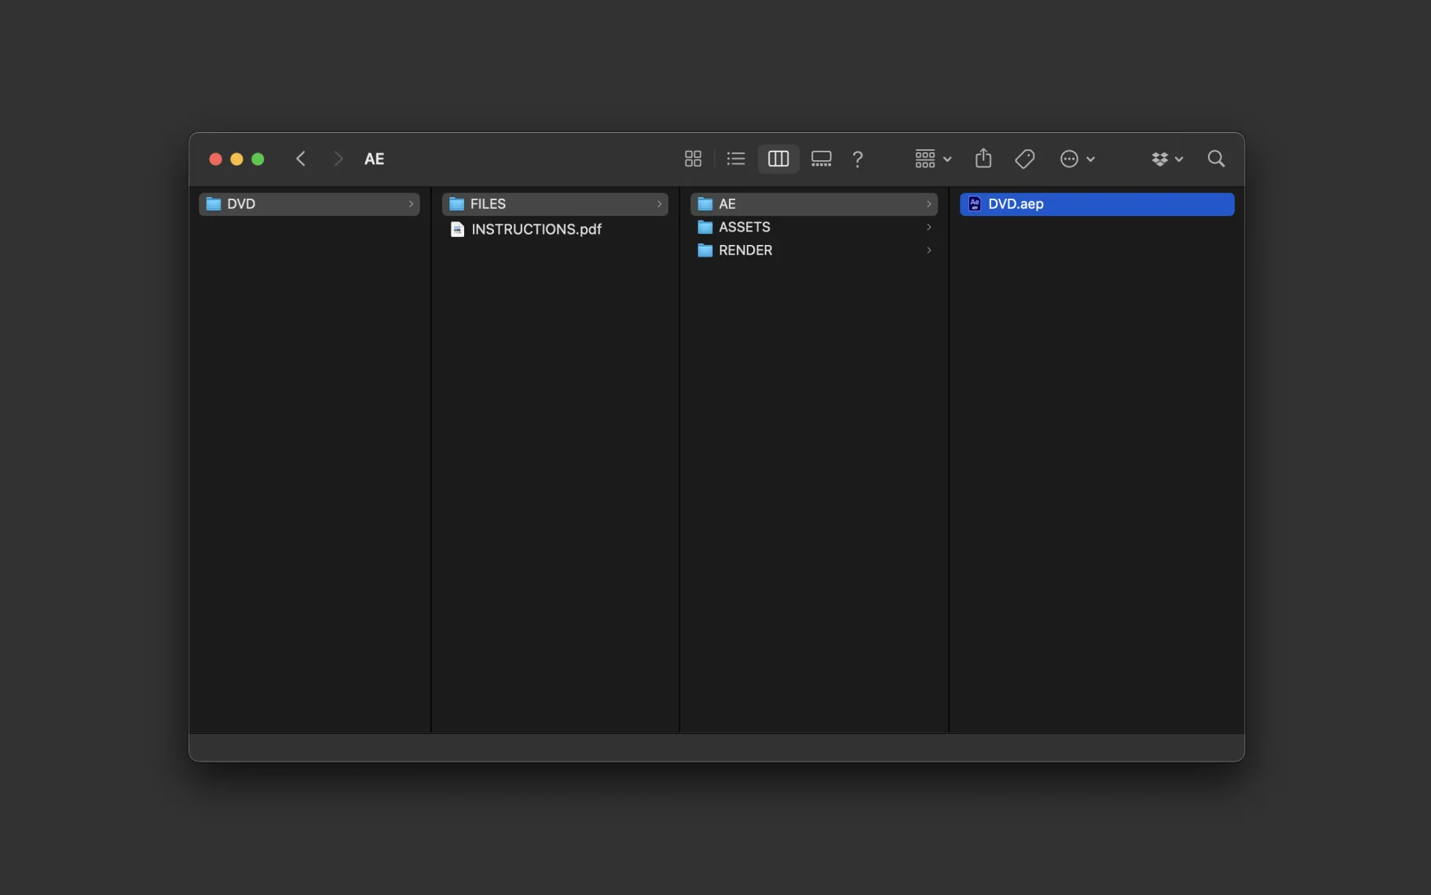This screenshot has height=895, width=1431.
Task: Select the FILES folder
Action: click(554, 204)
